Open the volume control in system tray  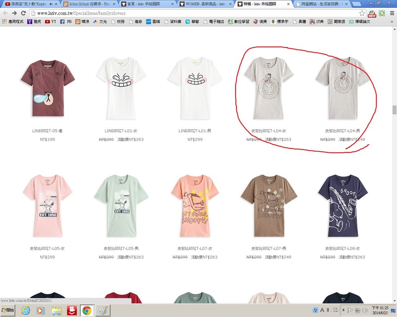[365, 310]
